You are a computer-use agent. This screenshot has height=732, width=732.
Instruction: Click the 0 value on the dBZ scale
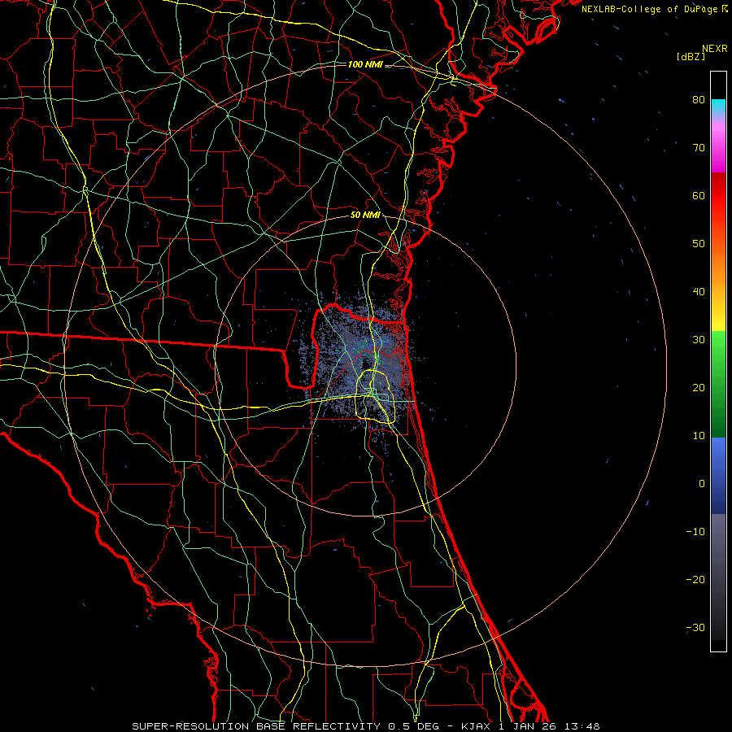702,484
